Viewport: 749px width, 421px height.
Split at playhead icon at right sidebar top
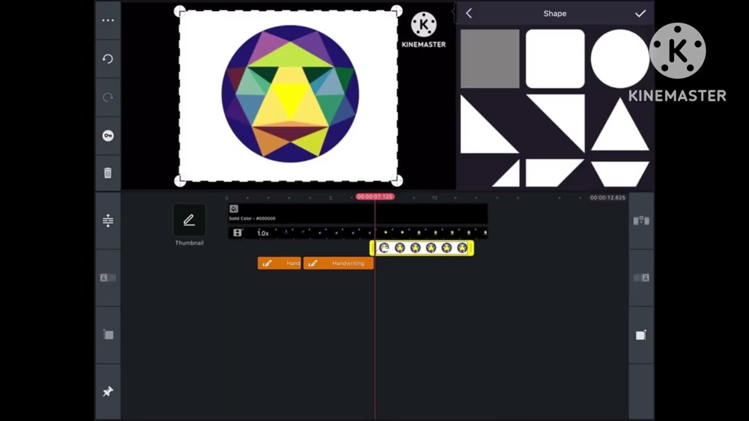641,220
